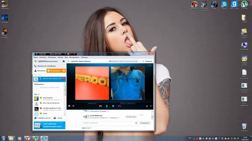Open the dropdown arrow in recorder bar

(x=65, y=54)
